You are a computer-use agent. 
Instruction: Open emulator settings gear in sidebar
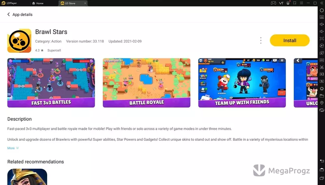[x=322, y=10]
